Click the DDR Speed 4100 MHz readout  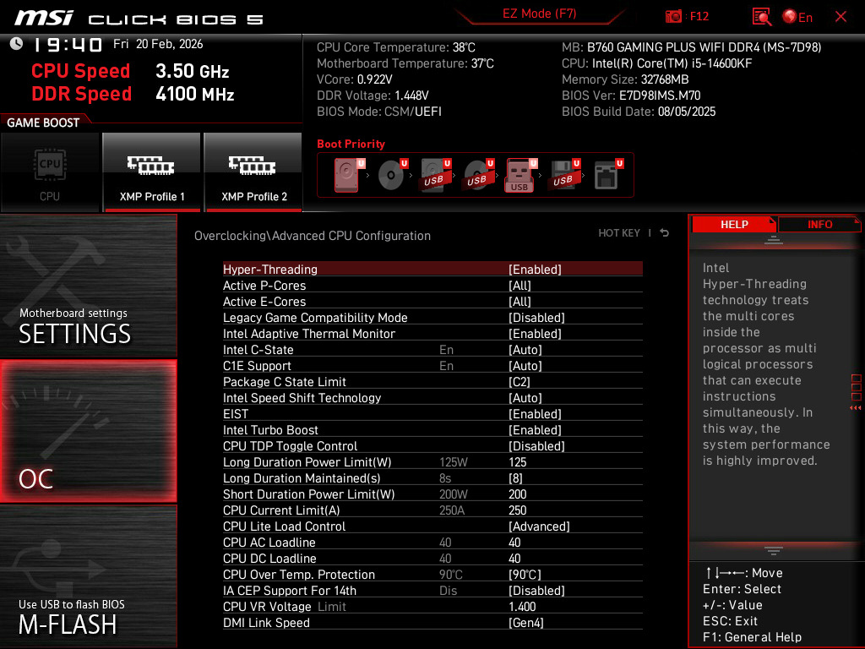click(x=133, y=94)
